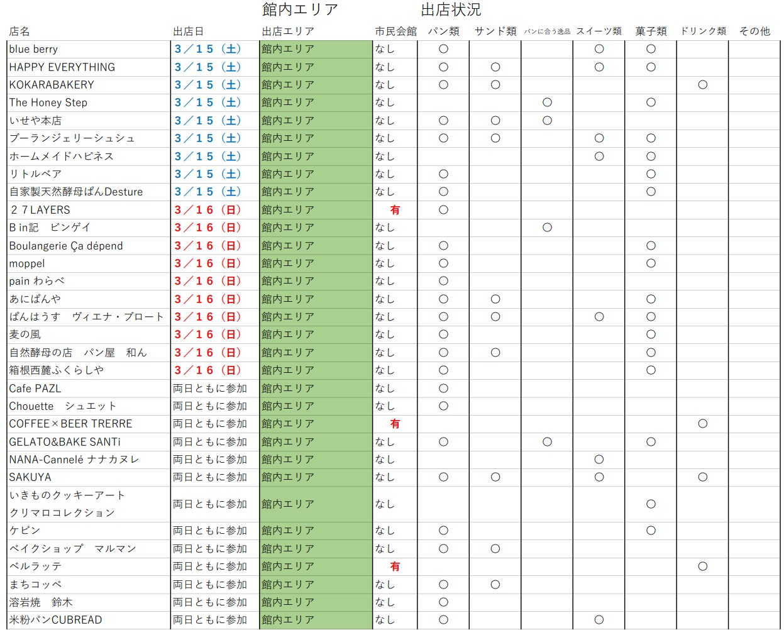This screenshot has width=784, height=630.
Task: Click the '館内エリア' title above table
Action: point(301,9)
